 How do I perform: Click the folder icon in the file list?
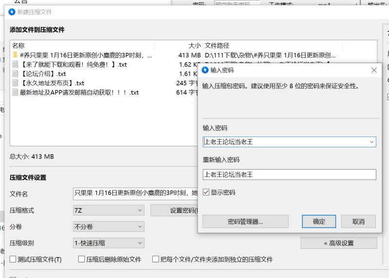pos(15,55)
